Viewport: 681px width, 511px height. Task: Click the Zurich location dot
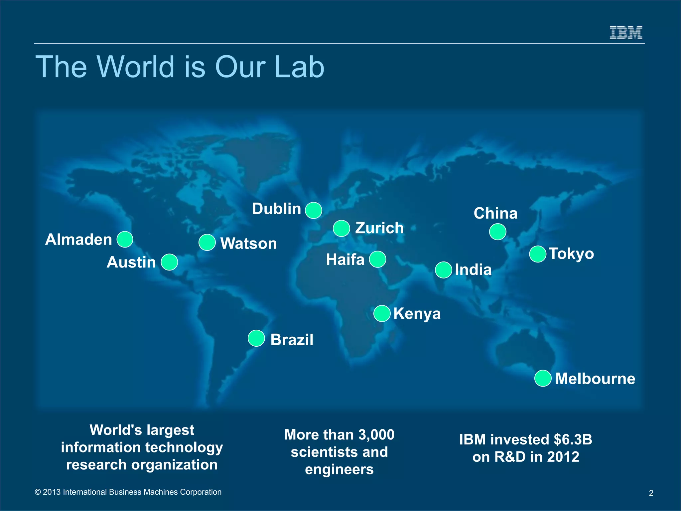[341, 229]
